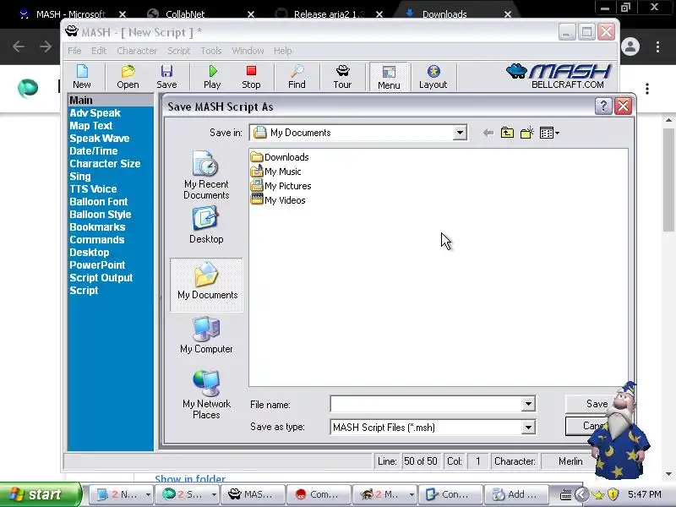Click into the File name input field

426,405
